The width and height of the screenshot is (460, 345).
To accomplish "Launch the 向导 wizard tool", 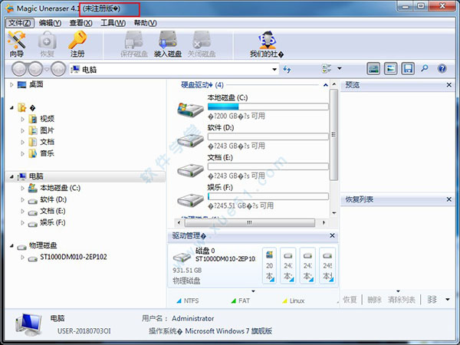I will pyautogui.click(x=17, y=44).
